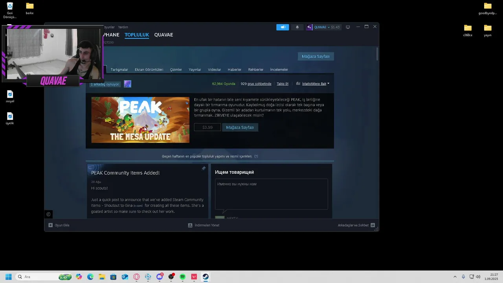Open the QUAVAE profile nav item
This screenshot has height=283, width=503.
click(x=163, y=35)
